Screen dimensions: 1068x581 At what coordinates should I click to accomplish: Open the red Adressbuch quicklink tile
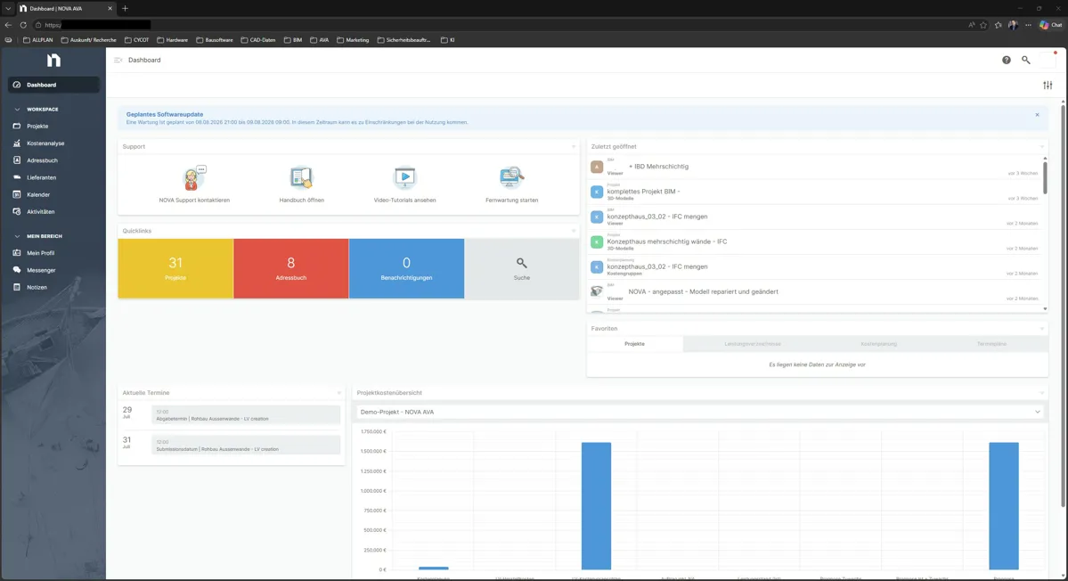point(291,268)
